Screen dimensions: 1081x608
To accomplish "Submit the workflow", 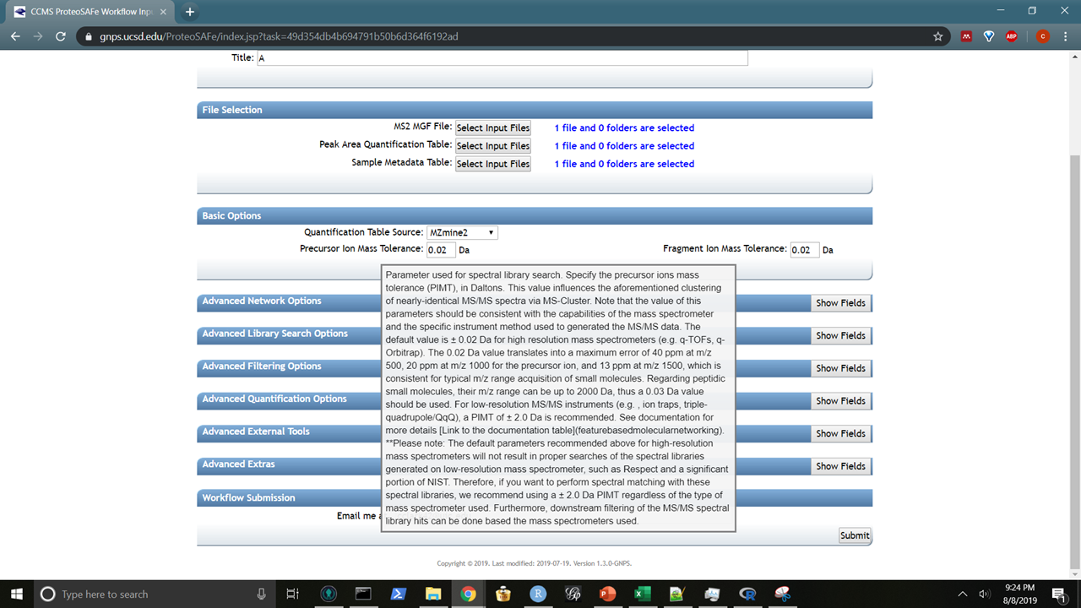I will click(x=854, y=535).
